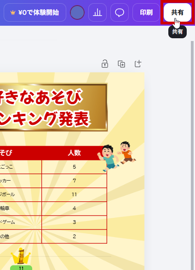Select the table cell showing 4
The width and height of the screenshot is (195, 270).
point(74,208)
